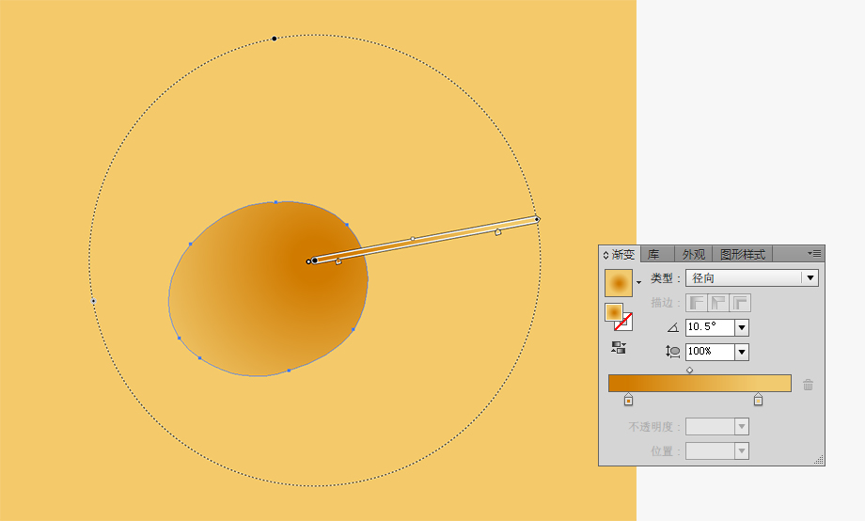This screenshot has width=865, height=521.
Task: Click the angle field showing 10.5°
Action: click(x=710, y=327)
